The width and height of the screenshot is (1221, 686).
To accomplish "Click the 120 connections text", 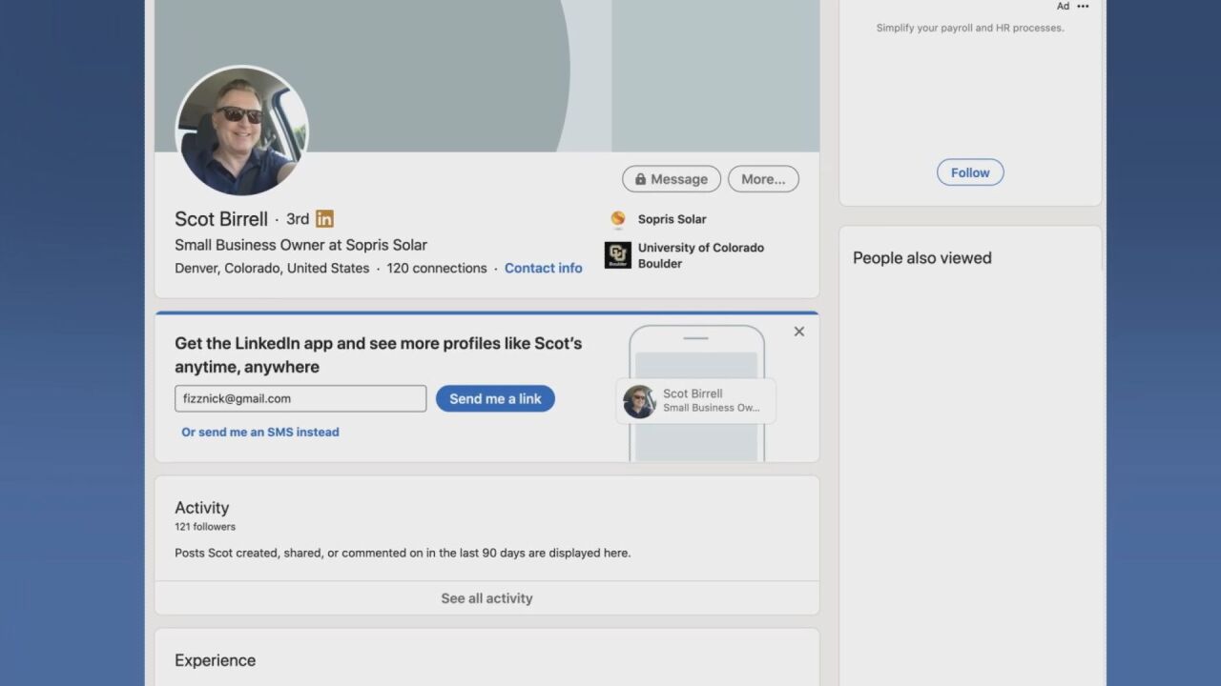I will point(437,268).
